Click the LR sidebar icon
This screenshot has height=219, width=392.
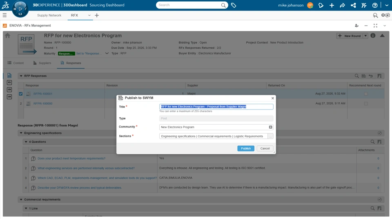[9, 96]
